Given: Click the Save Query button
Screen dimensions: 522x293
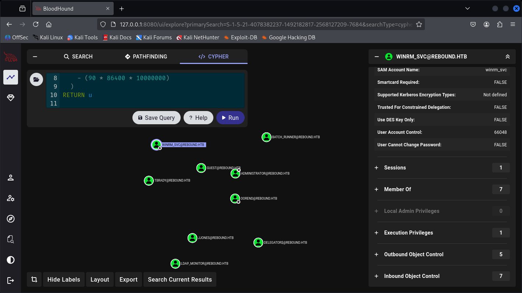Looking at the screenshot, I should [156, 118].
